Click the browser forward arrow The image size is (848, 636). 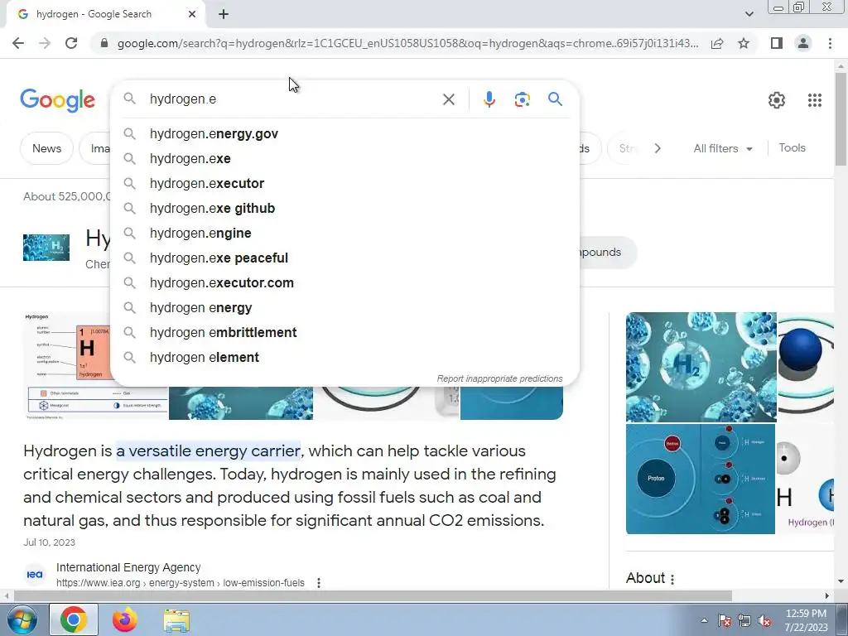(45, 43)
